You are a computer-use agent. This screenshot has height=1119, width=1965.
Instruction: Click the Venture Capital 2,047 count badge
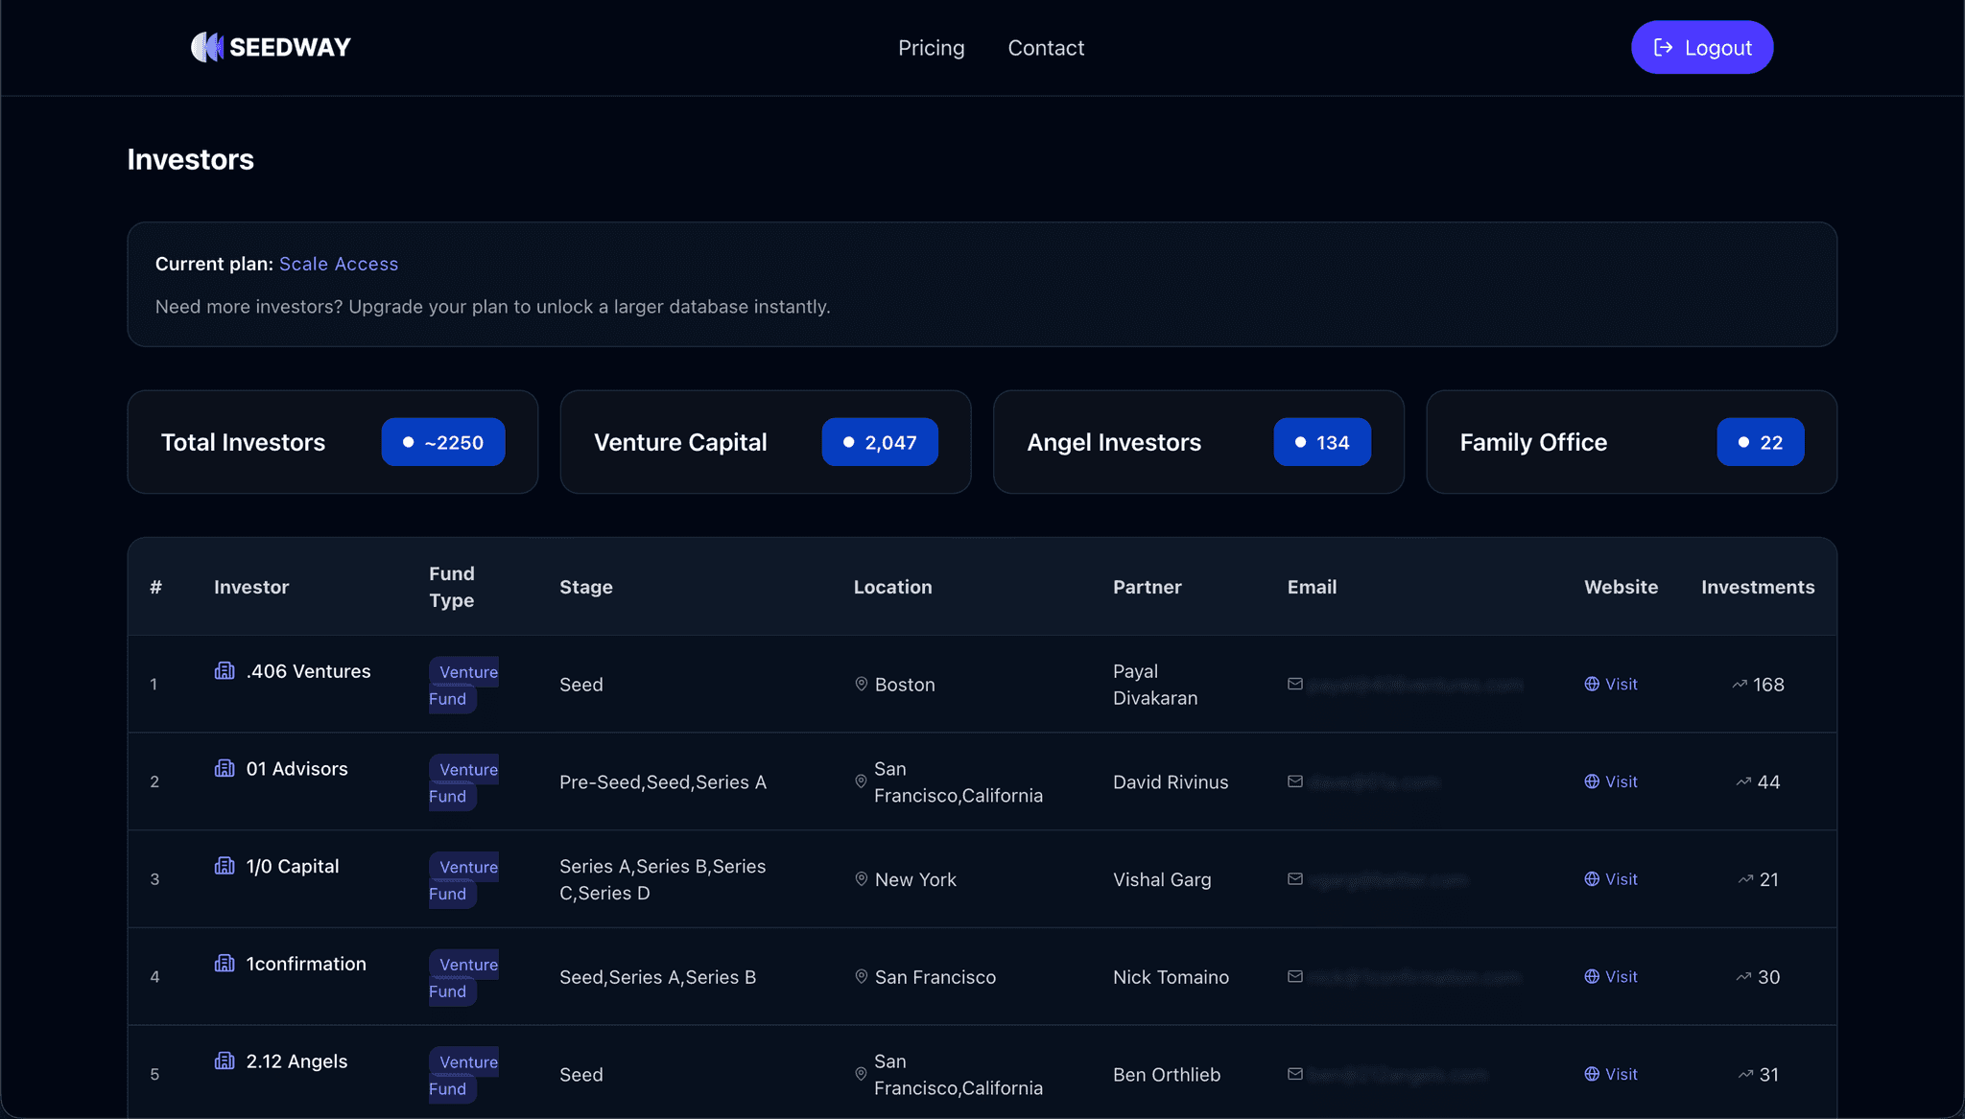[x=879, y=442]
